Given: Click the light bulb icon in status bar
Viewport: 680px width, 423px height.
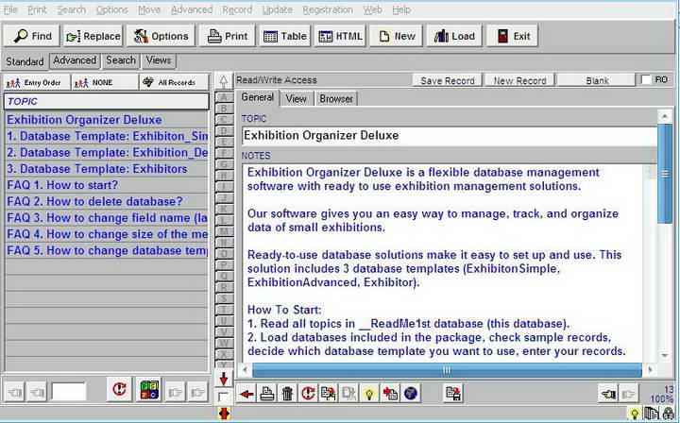Looking at the screenshot, I should pos(634,413).
